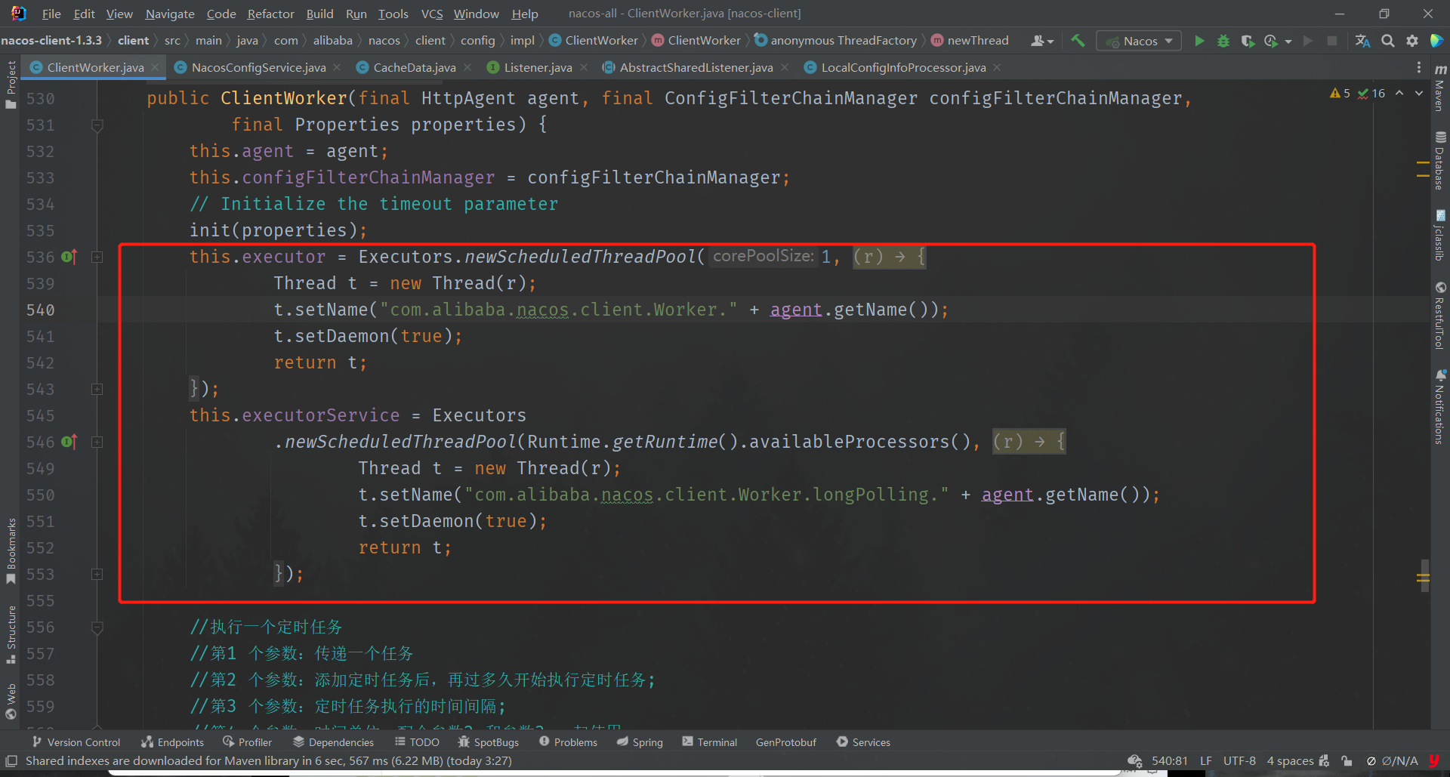The height and width of the screenshot is (777, 1450).
Task: Open the Structure tool window
Action: tap(11, 634)
